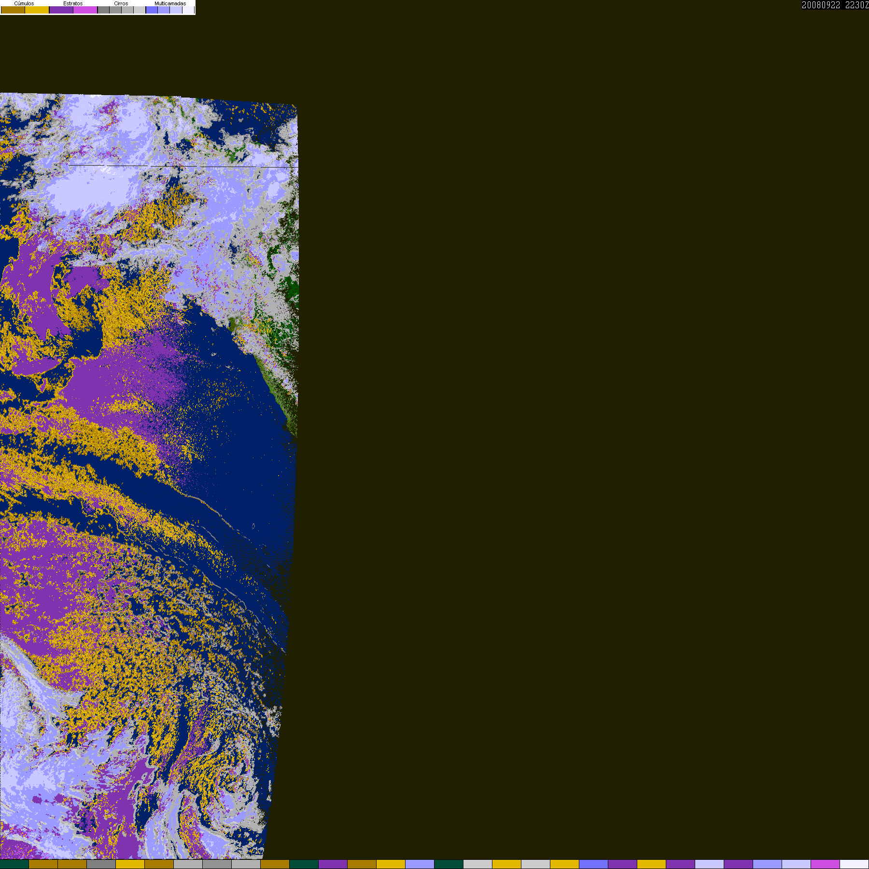Click the white block ending bottom color strip
869x869 pixels.
click(854, 864)
